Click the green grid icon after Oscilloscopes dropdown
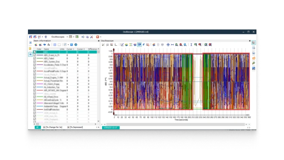The image size is (284, 160). pos(77,37)
